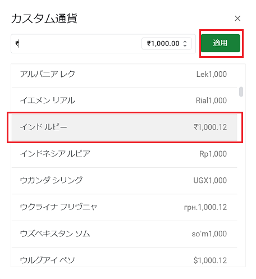Click the грн.1,000.12 format example

[205, 207]
